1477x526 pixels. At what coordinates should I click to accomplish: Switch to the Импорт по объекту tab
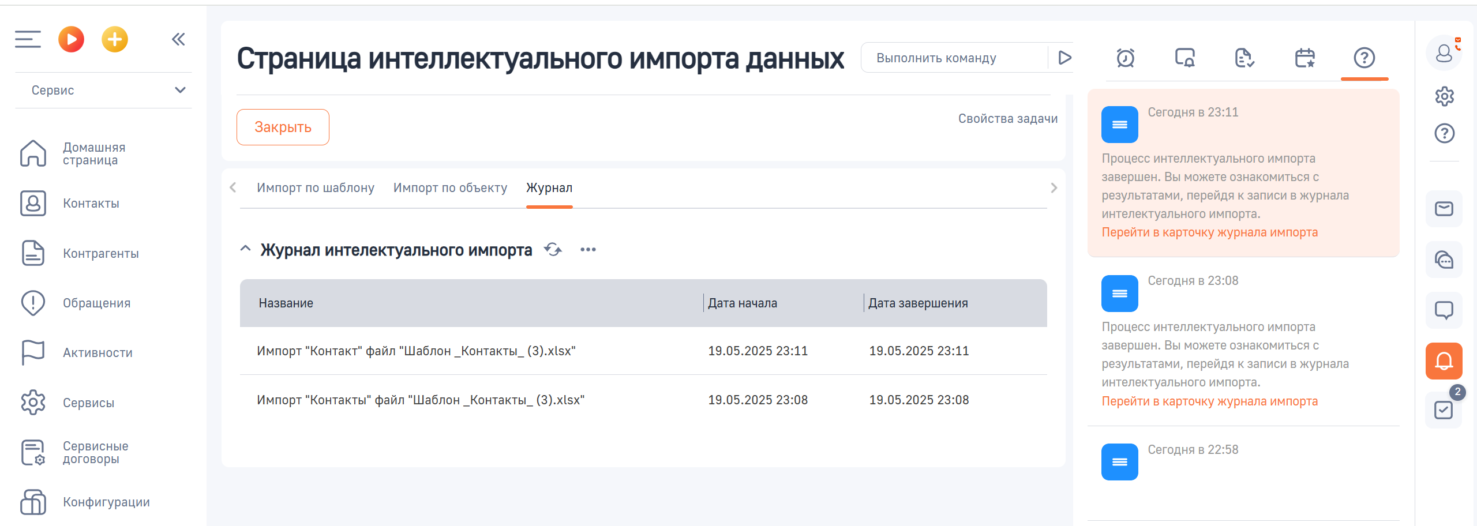click(451, 187)
